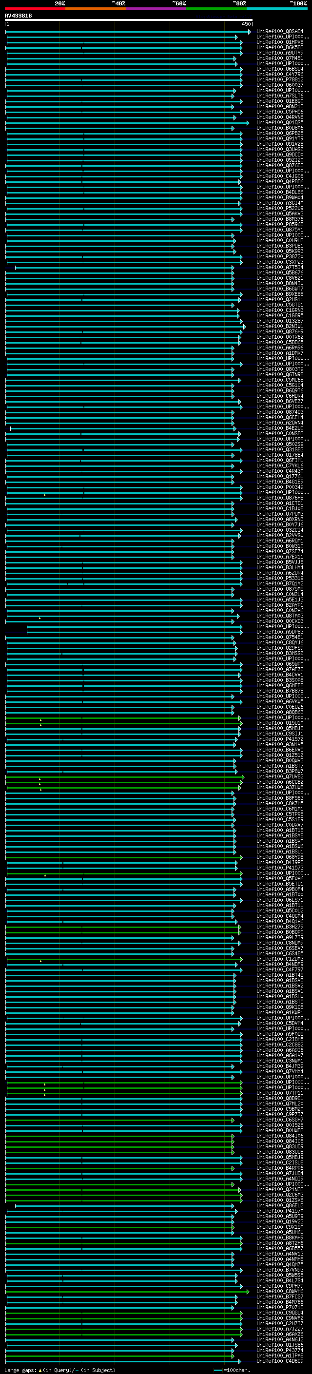Select hit label UniRef100_Q6PB25

coord(280,134)
